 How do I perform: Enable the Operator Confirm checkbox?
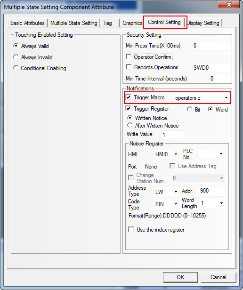point(129,56)
